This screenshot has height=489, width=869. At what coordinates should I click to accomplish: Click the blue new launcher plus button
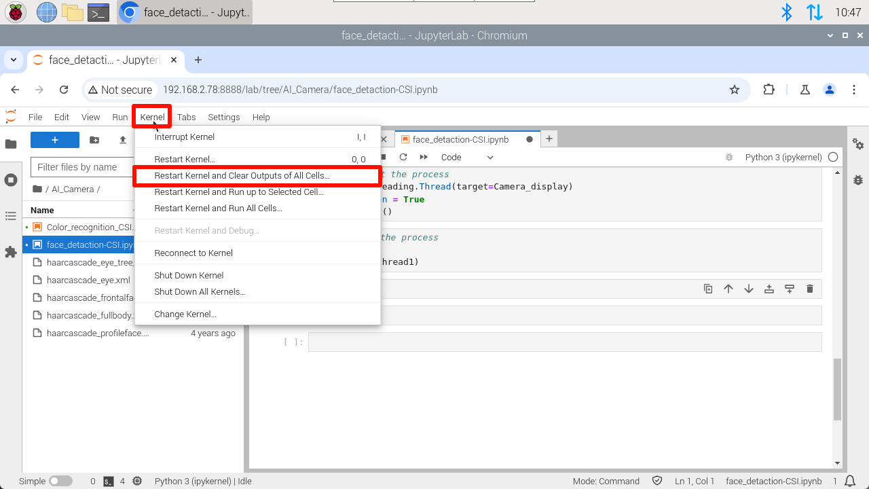(x=55, y=140)
